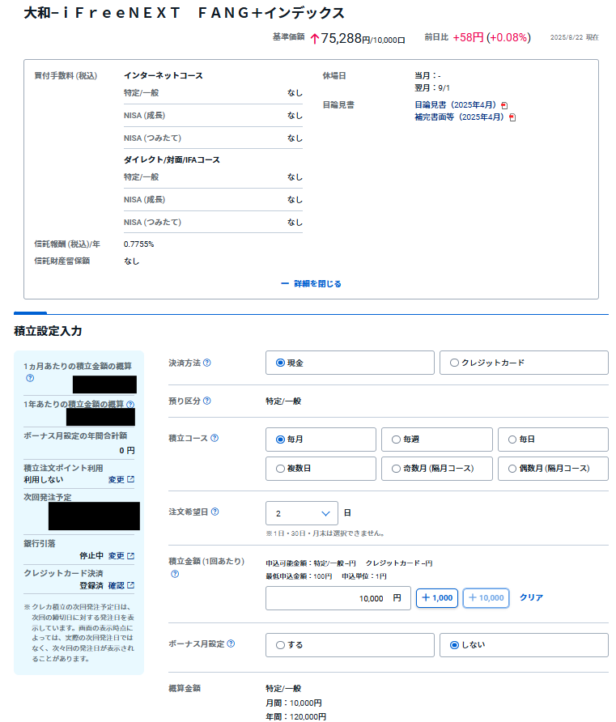
Task: Click 確認 link for クレジットカード決済
Action: click(116, 585)
